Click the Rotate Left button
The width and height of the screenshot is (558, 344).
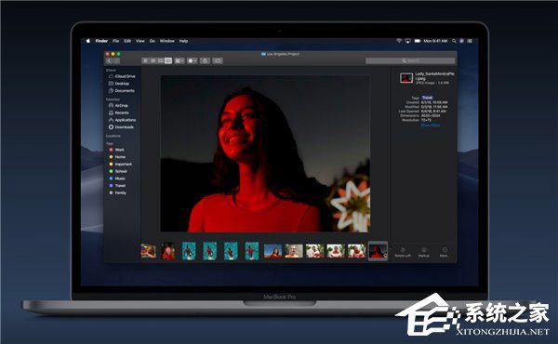(403, 252)
